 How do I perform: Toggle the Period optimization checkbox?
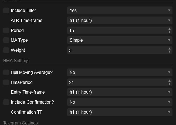6,30
